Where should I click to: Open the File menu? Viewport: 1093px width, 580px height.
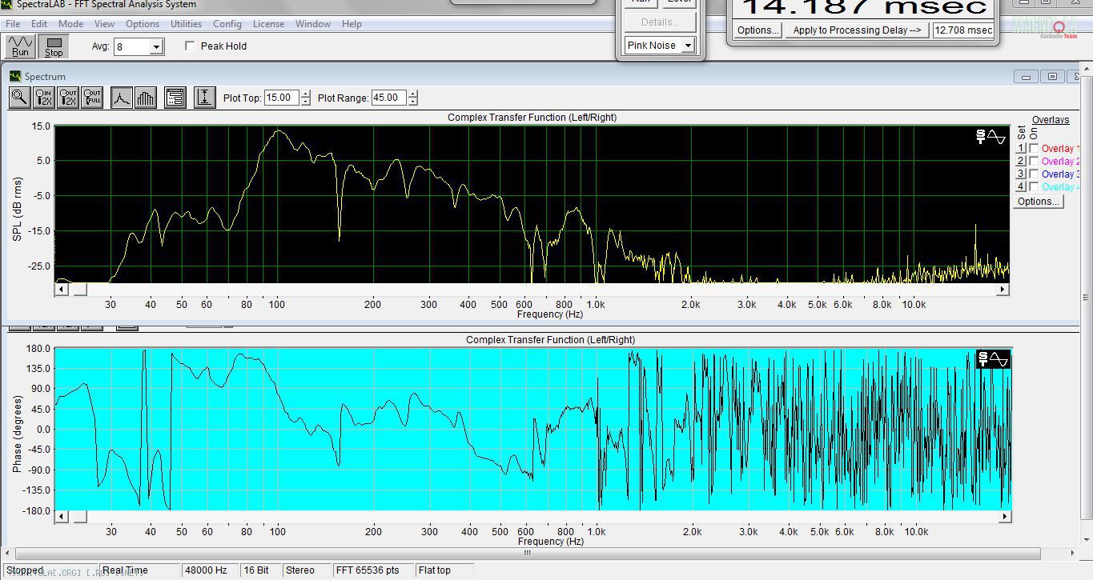(13, 24)
